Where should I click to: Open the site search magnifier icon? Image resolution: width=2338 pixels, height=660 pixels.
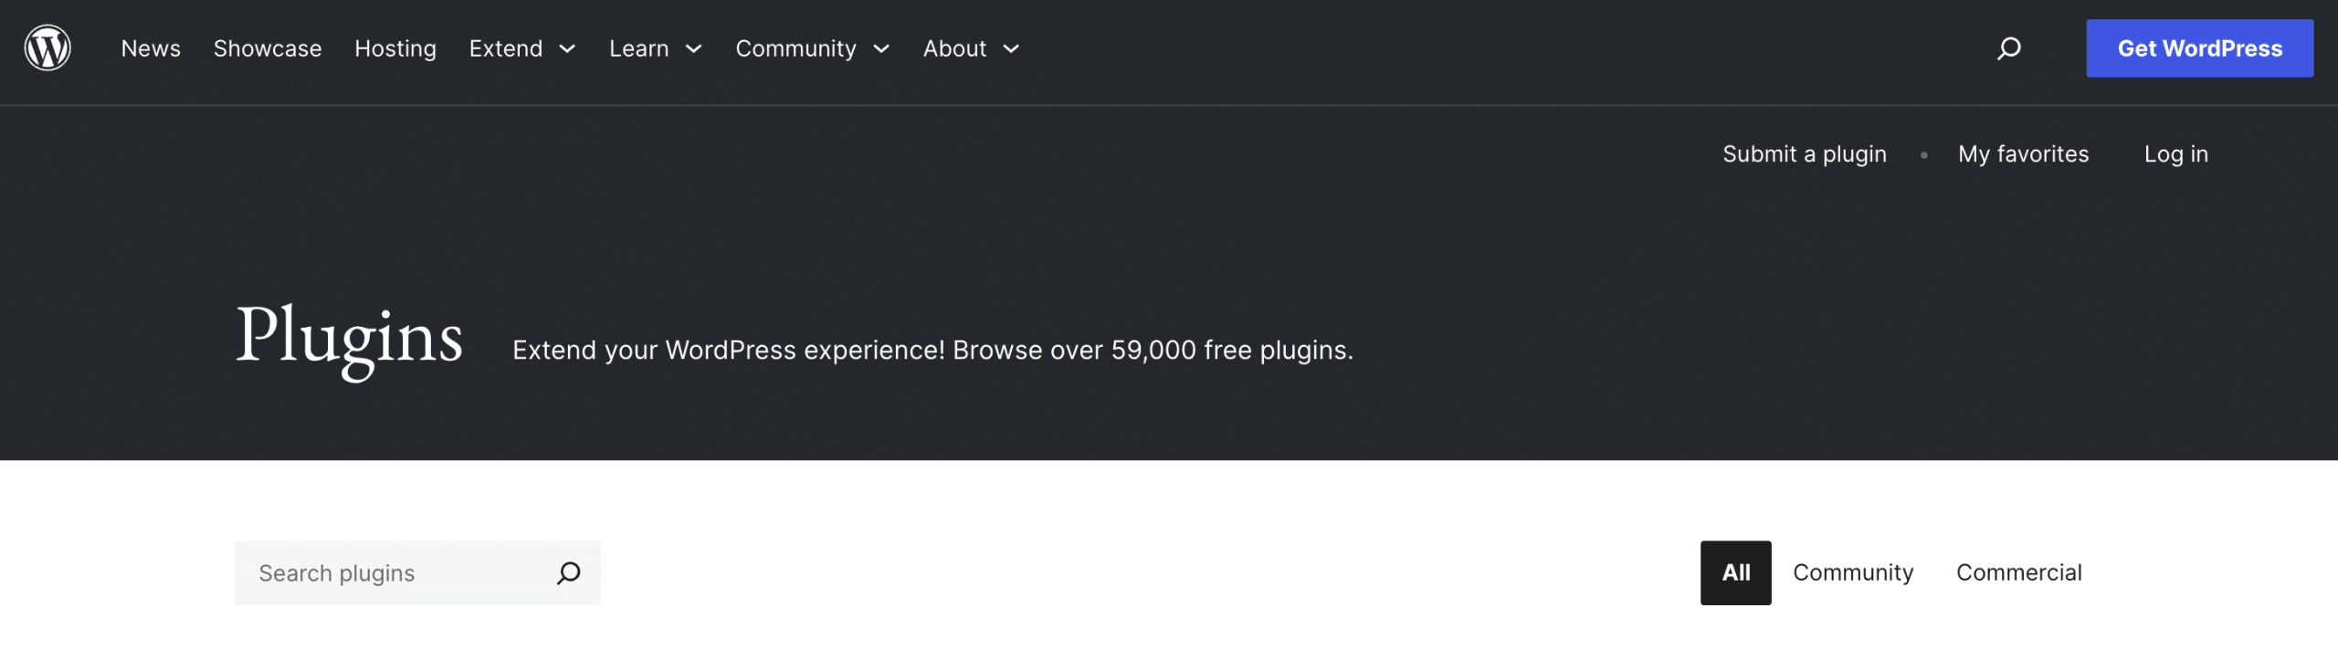pos(2008,48)
